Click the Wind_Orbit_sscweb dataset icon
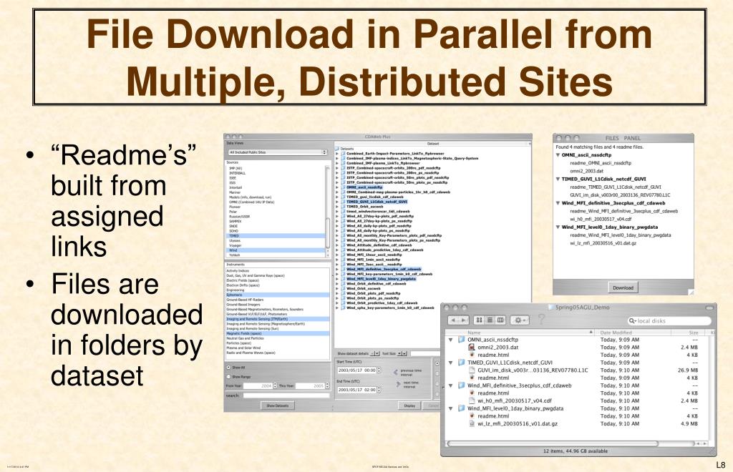This screenshot has height=472, width=733. (343, 288)
